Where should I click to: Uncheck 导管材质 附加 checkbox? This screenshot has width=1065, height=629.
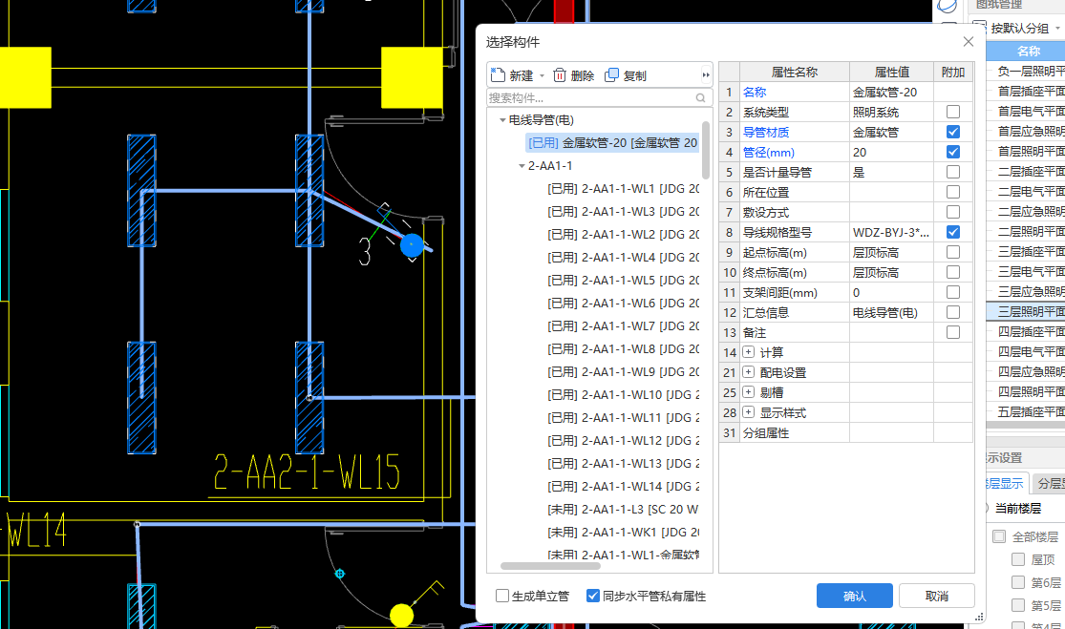coord(953,132)
